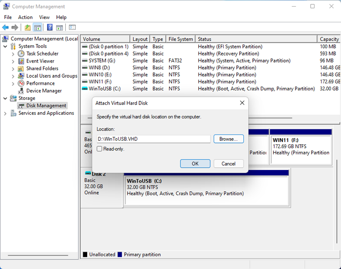Click the Computer Management root icon
This screenshot has height=269, width=341.
[5, 39]
